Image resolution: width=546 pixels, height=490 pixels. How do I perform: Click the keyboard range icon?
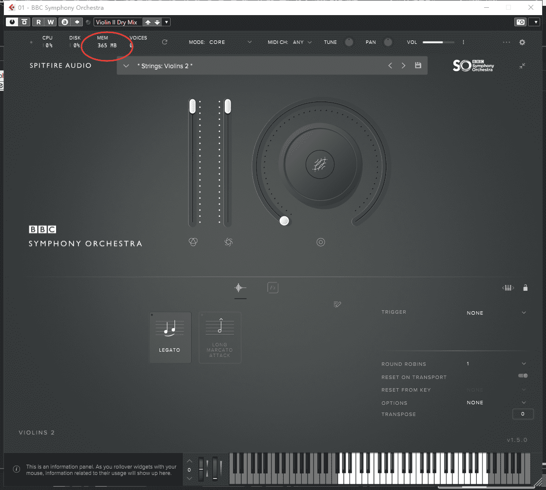pos(508,288)
